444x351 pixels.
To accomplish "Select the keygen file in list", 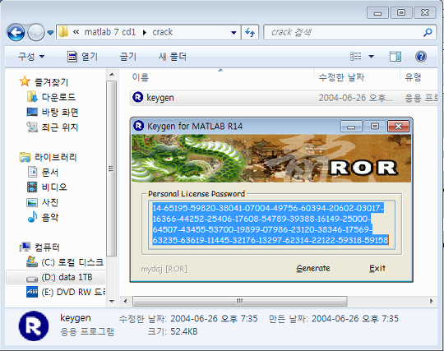I will (284, 98).
